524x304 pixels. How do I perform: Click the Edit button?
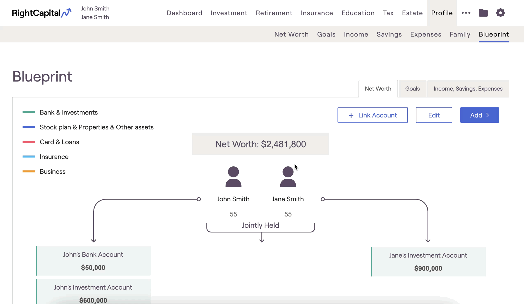pyautogui.click(x=434, y=115)
